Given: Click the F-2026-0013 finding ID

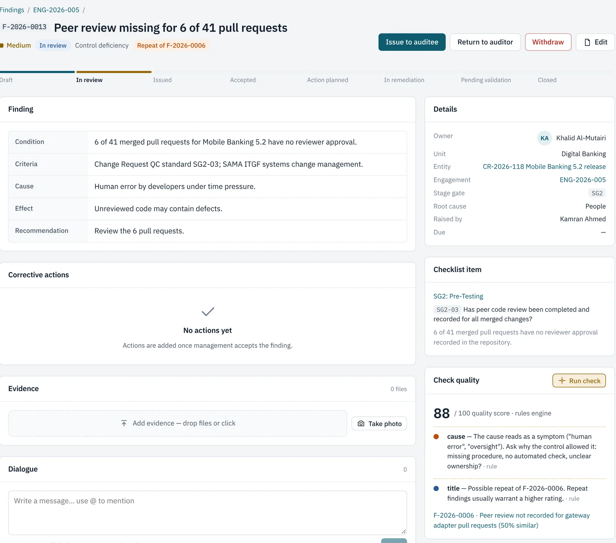Looking at the screenshot, I should (24, 27).
